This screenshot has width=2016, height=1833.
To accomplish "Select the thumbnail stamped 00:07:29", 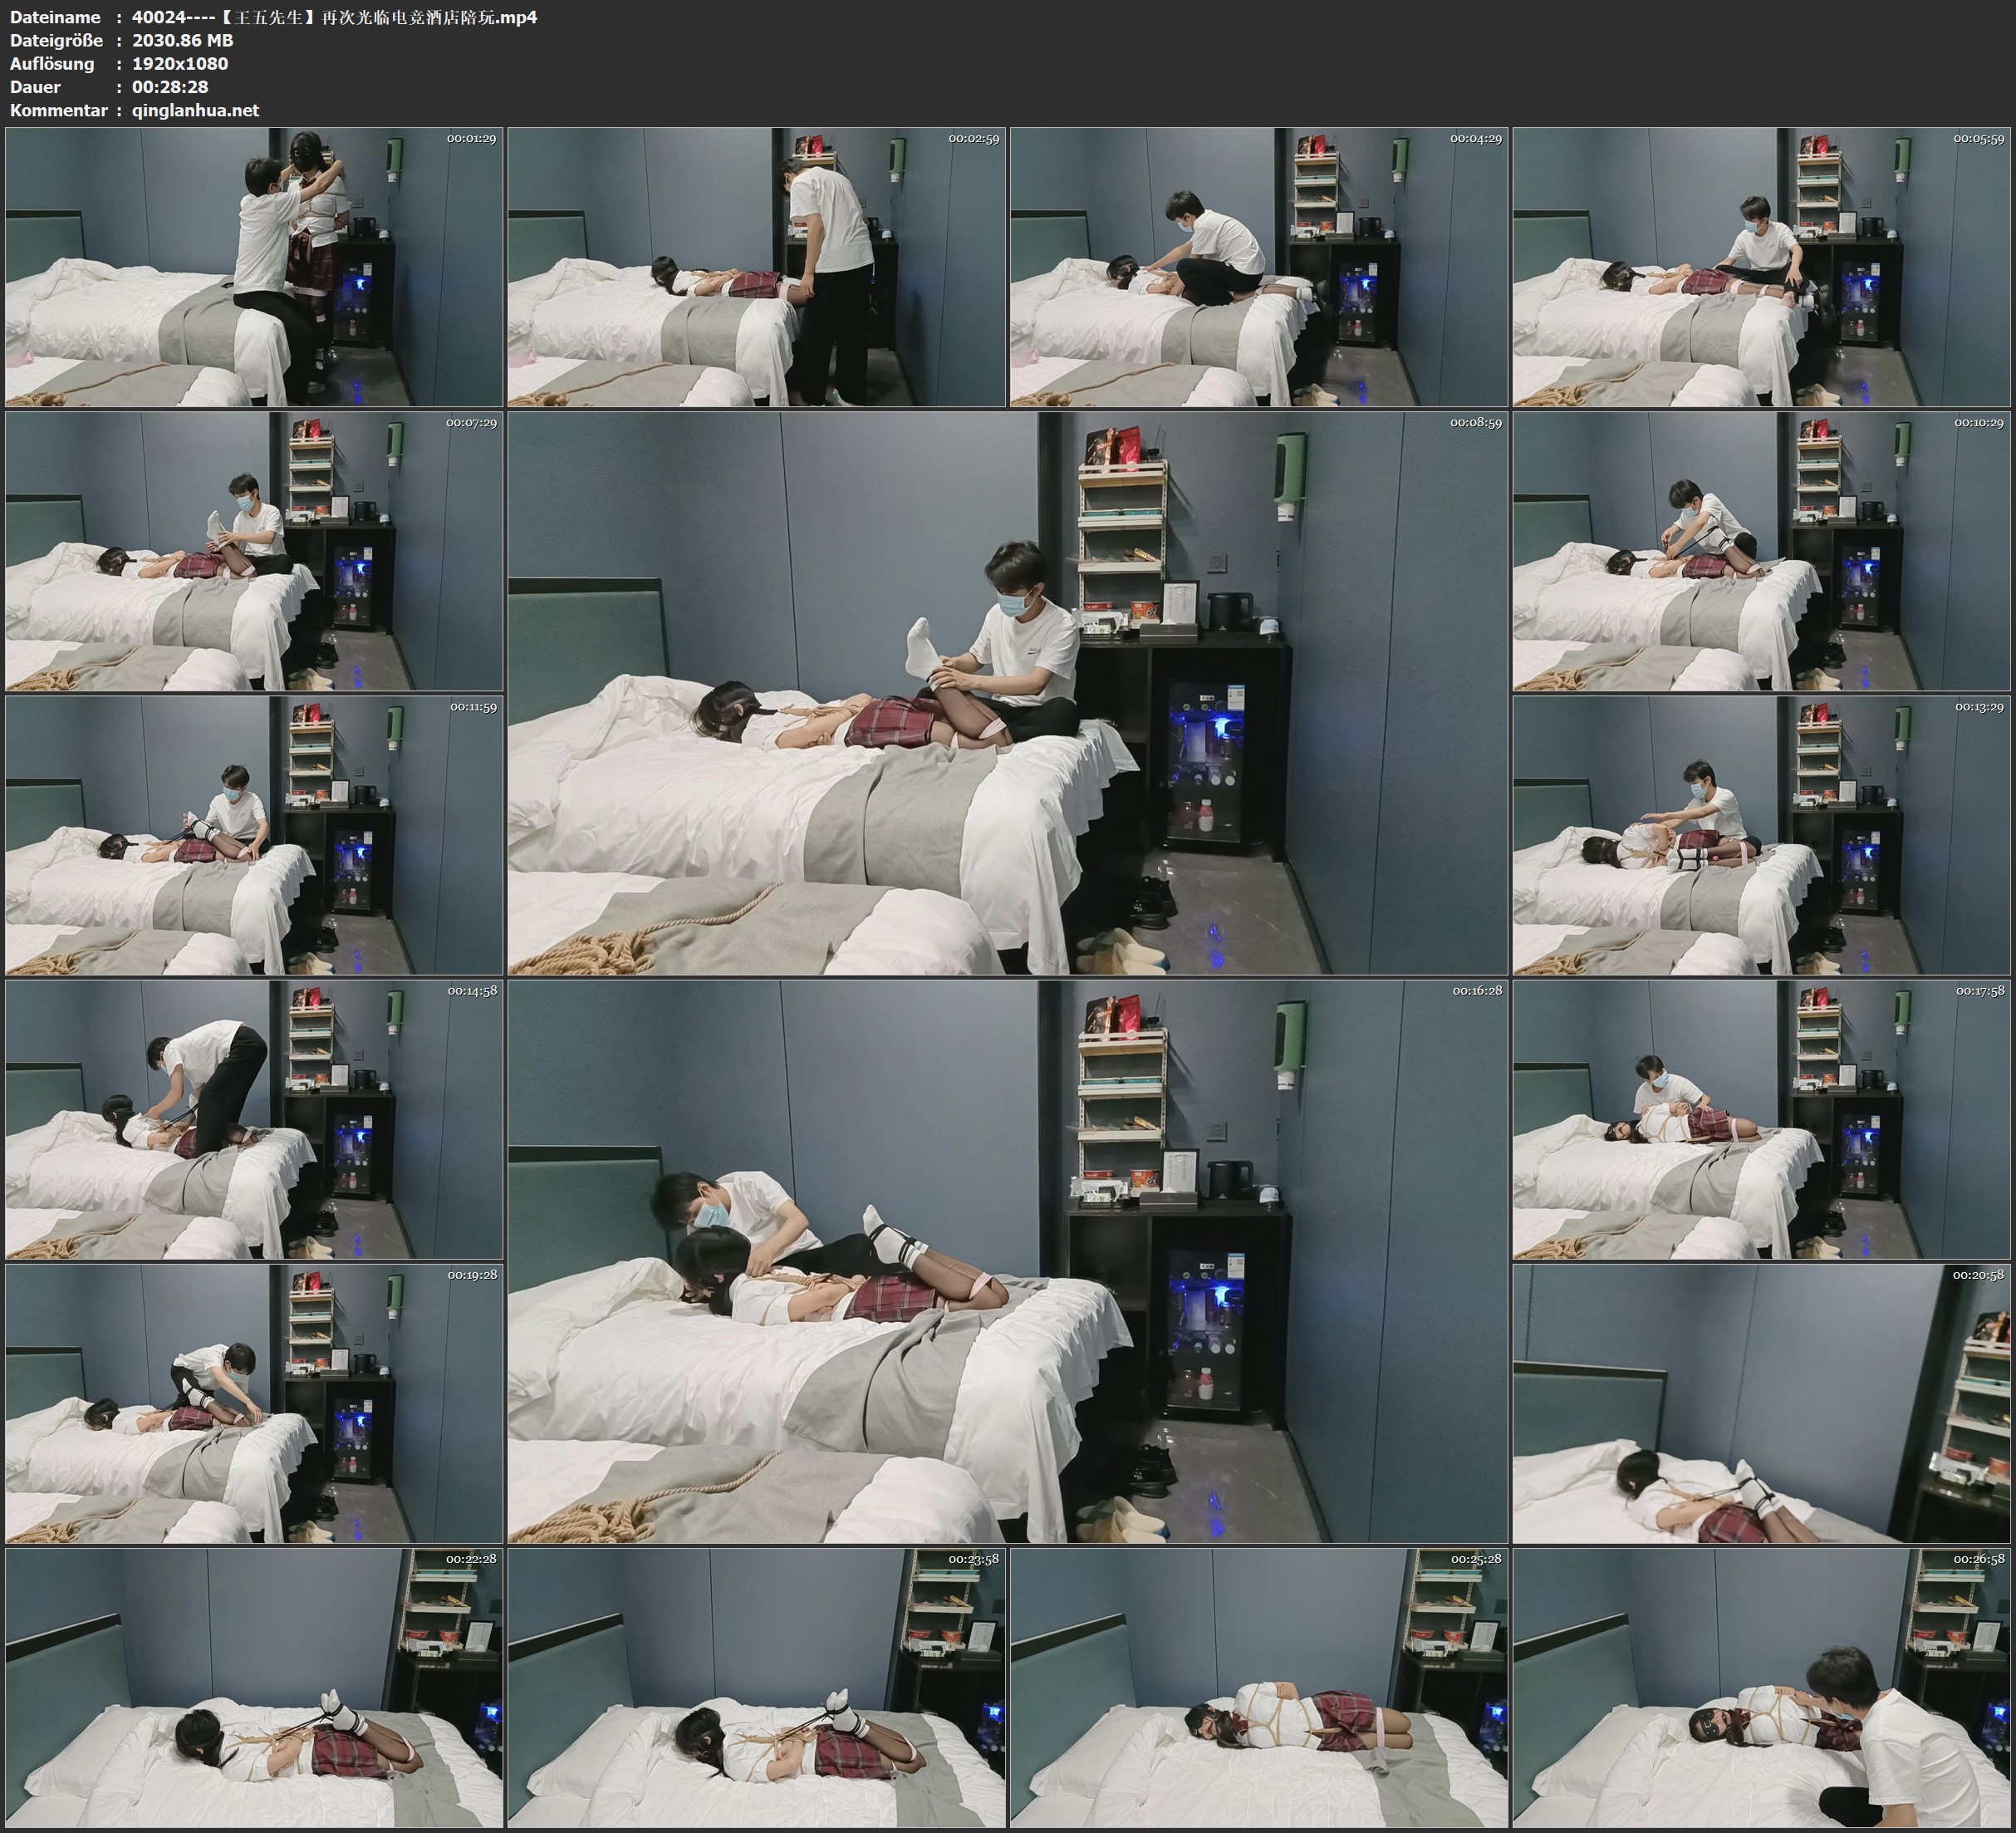I will click(x=254, y=550).
